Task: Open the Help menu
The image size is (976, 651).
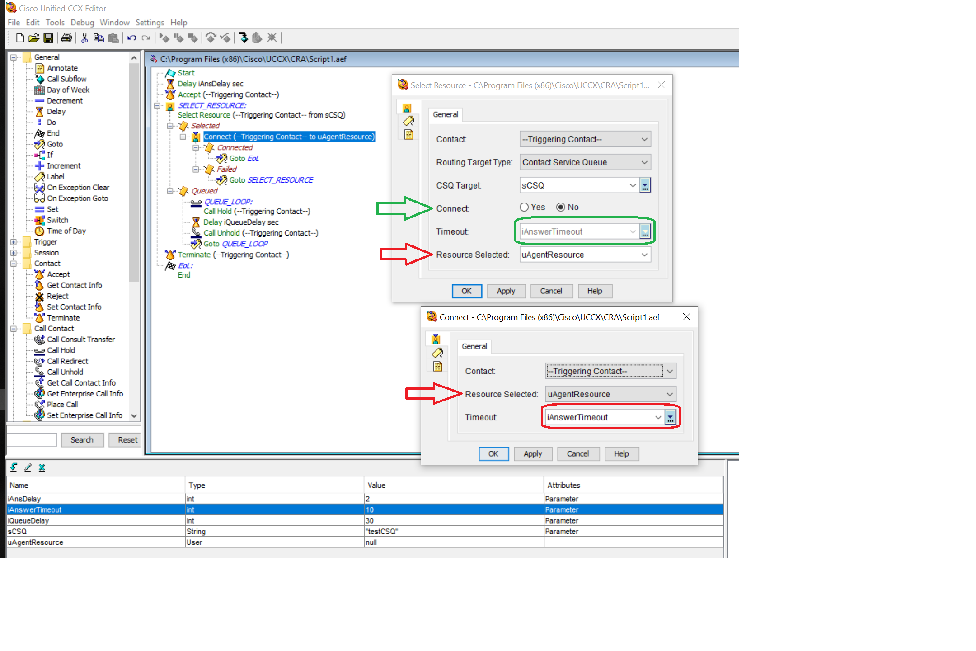Action: click(x=178, y=23)
